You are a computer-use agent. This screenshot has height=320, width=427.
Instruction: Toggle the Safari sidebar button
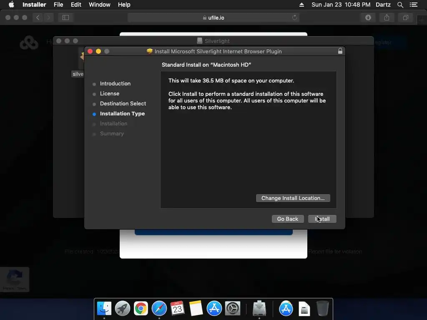tap(65, 17)
